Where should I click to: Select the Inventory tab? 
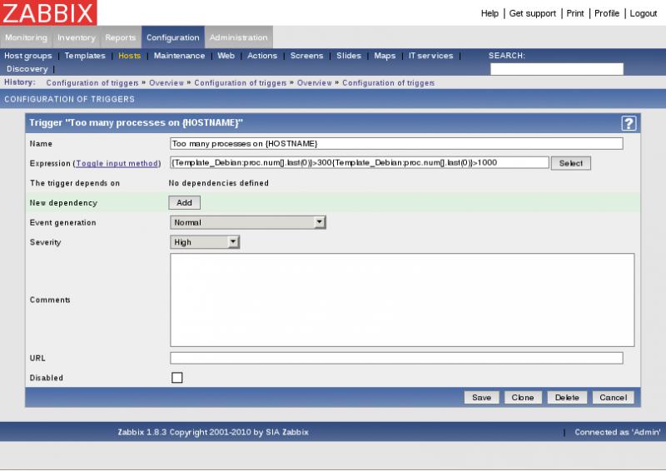[x=76, y=37]
